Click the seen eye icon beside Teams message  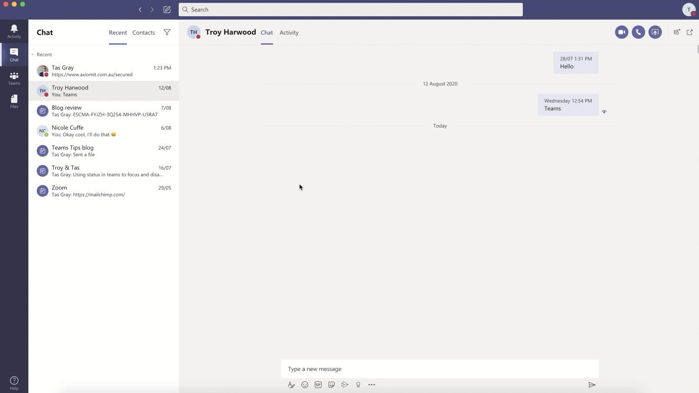[604, 112]
